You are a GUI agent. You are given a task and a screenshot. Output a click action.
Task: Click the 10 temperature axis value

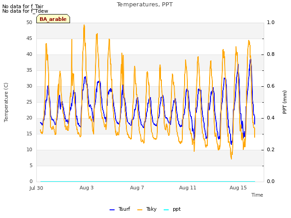[29, 149]
